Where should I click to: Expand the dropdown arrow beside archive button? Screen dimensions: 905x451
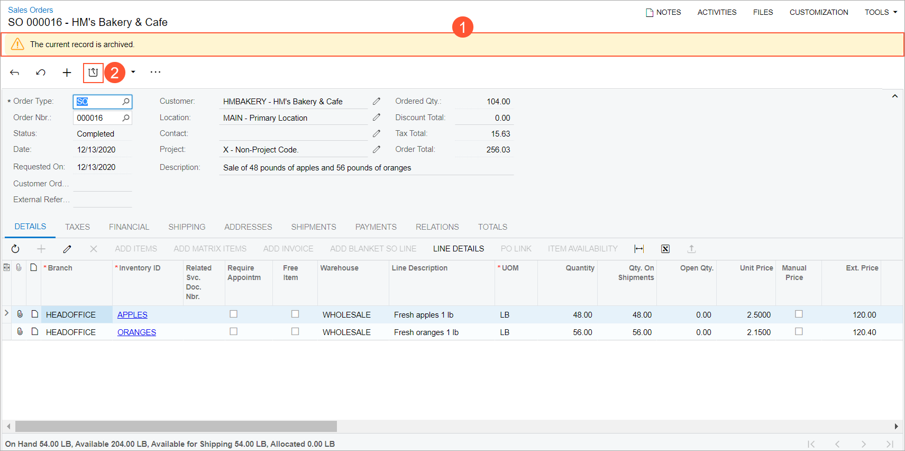(133, 72)
